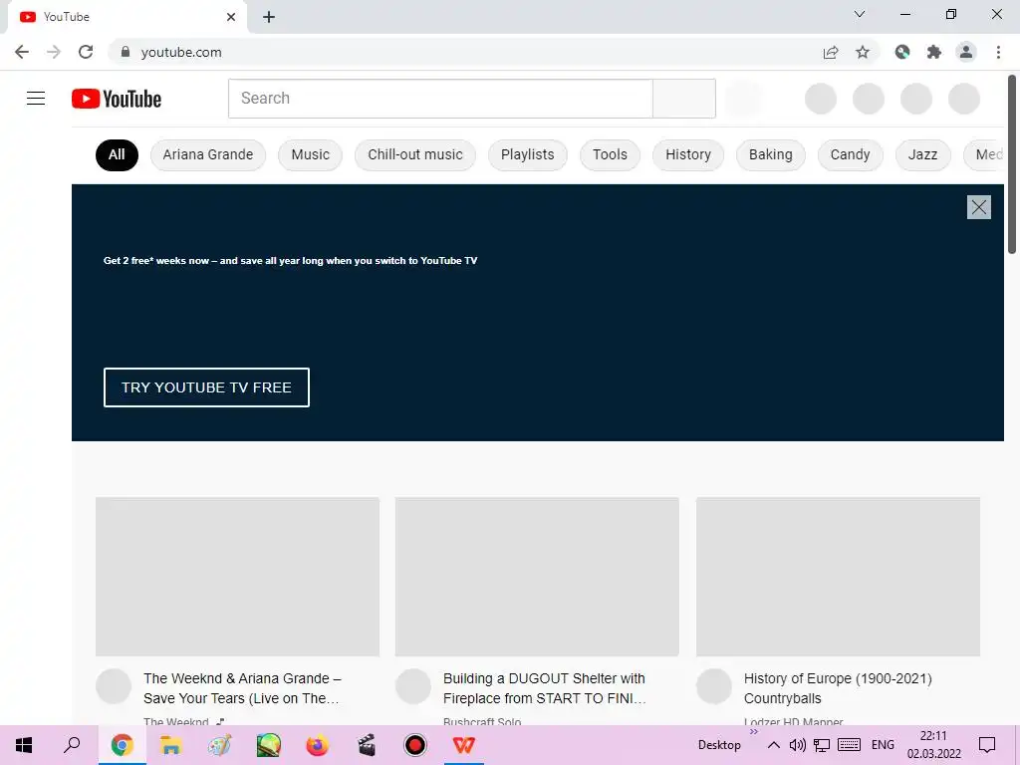Click History of Europe Countryballs title
This screenshot has width=1020, height=765.
838,688
